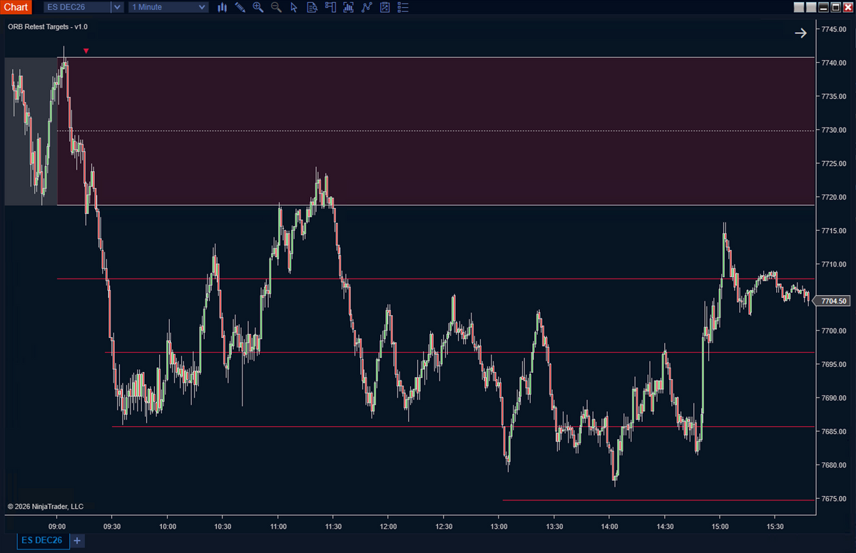Click the orange Chart title label

[x=16, y=7]
